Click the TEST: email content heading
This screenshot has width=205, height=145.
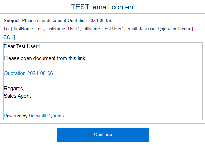click(103, 7)
